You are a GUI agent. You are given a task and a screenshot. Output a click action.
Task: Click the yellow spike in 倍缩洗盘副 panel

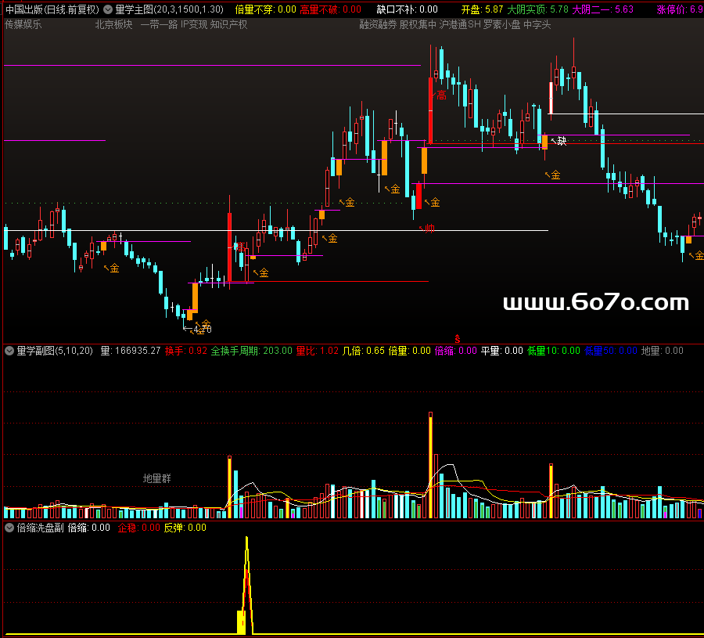(246, 579)
